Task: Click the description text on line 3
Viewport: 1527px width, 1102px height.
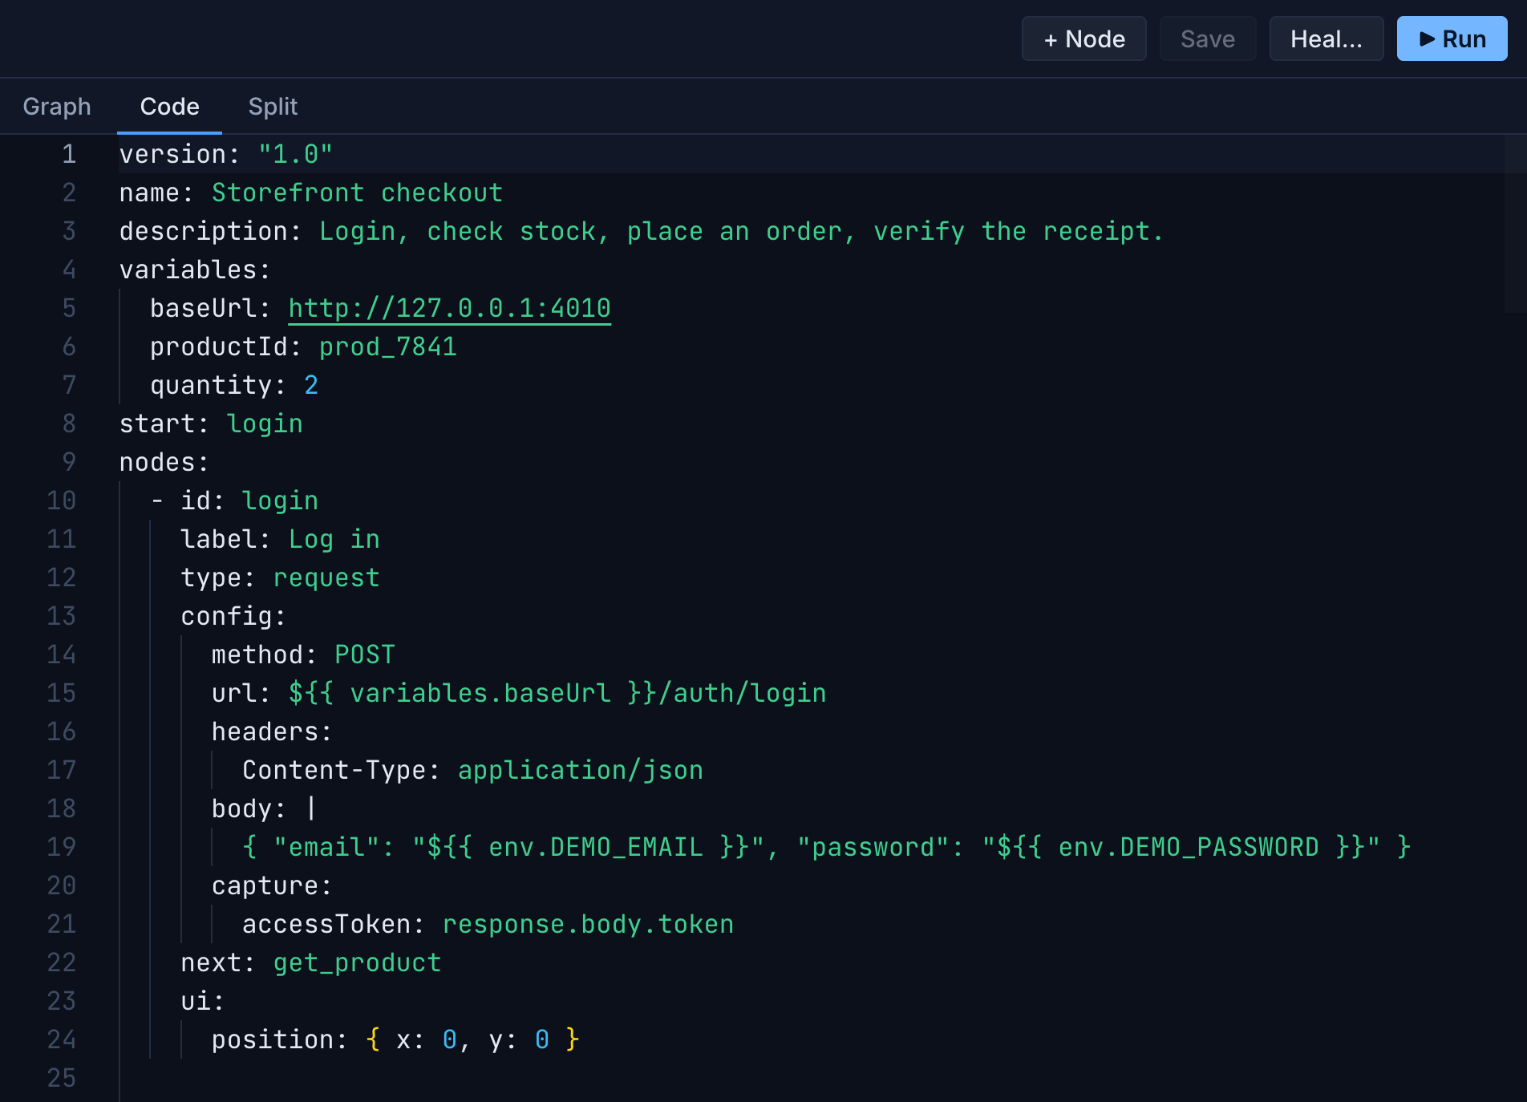Action: [741, 231]
